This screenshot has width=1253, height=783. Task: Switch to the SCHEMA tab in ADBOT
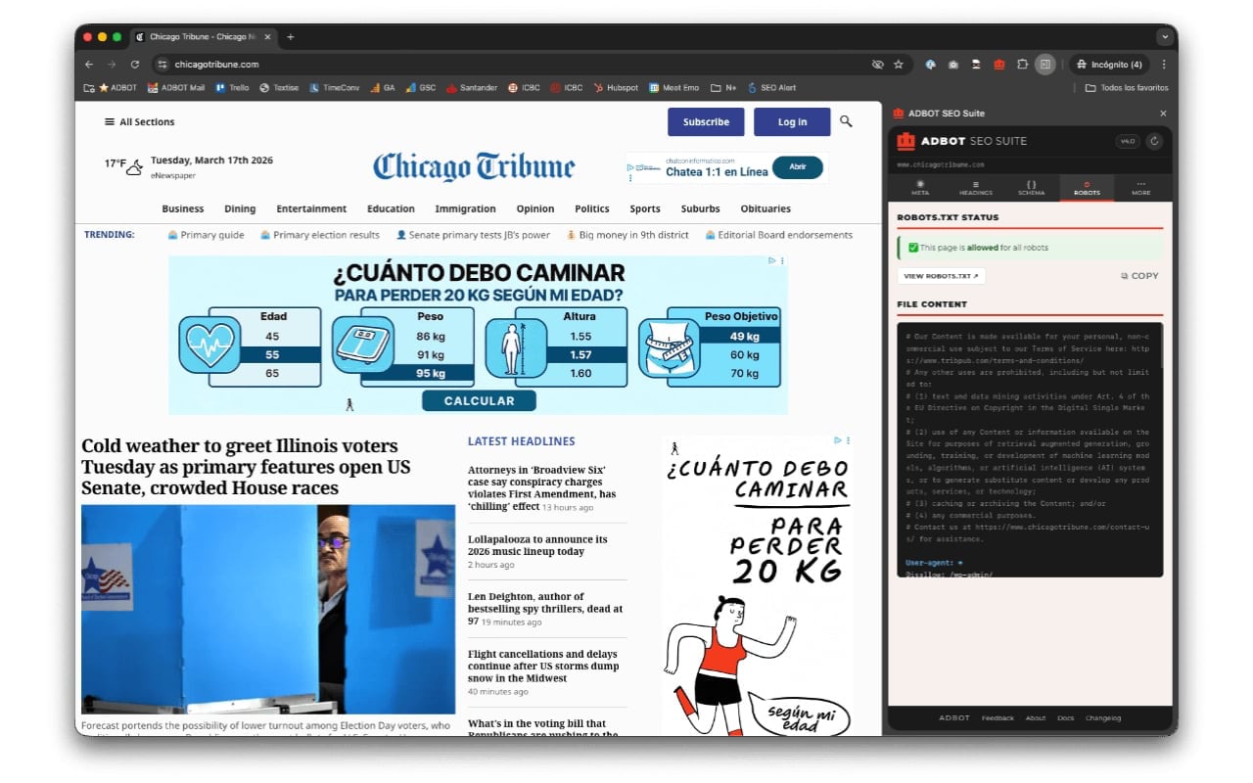coord(1032,188)
